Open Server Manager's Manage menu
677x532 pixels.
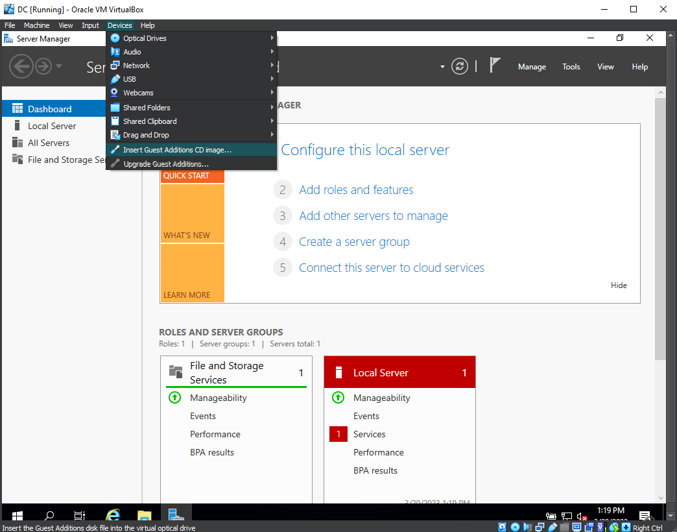tap(532, 67)
